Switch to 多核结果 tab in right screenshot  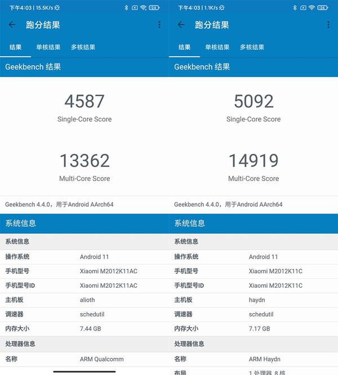pyautogui.click(x=252, y=47)
